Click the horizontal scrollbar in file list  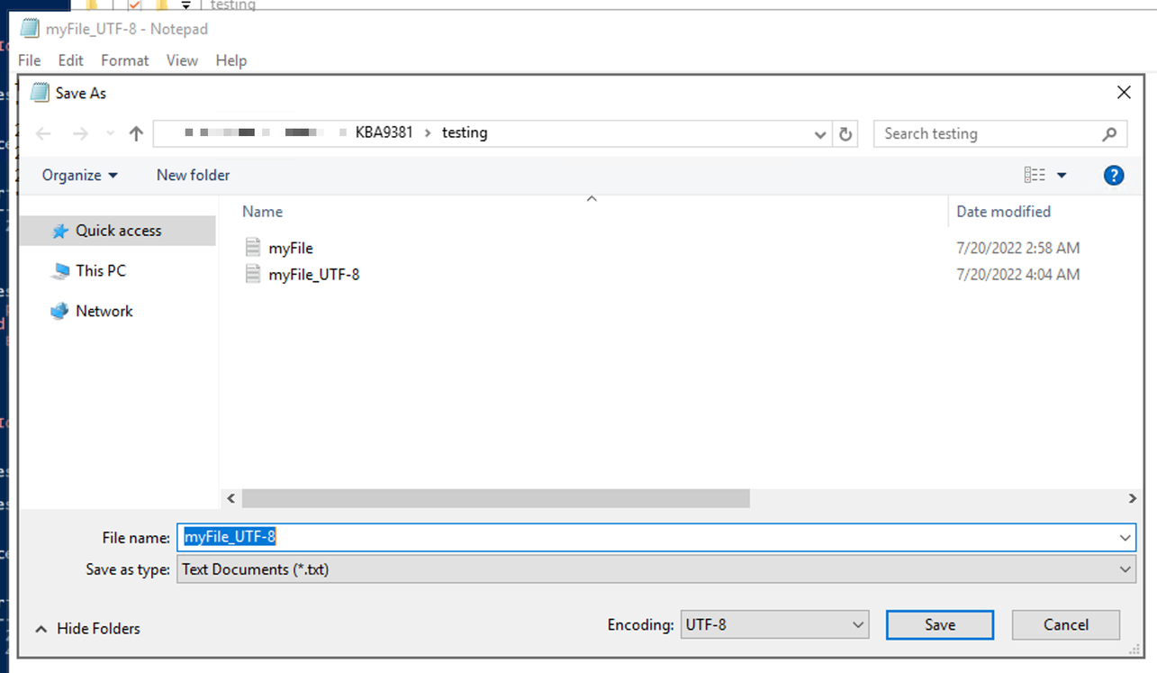pos(495,498)
